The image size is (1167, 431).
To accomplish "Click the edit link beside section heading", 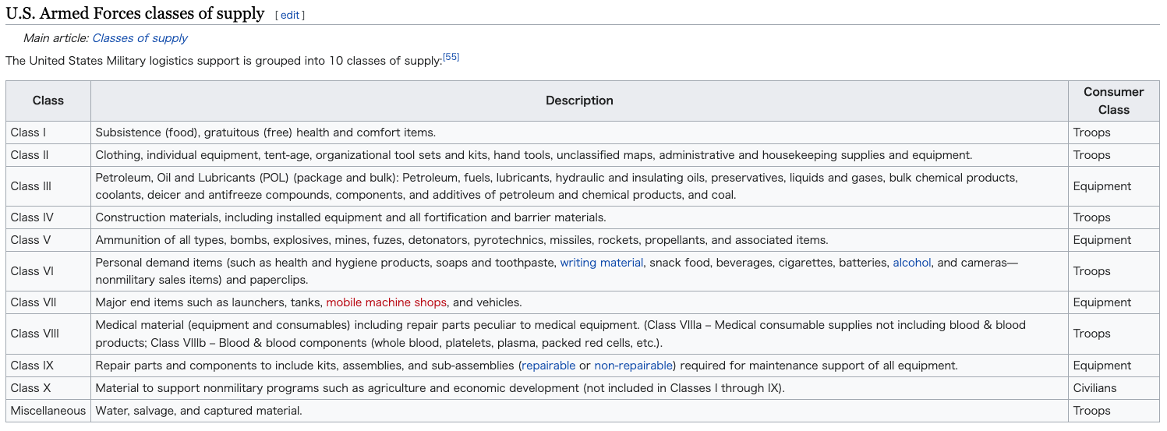I will click(x=290, y=15).
